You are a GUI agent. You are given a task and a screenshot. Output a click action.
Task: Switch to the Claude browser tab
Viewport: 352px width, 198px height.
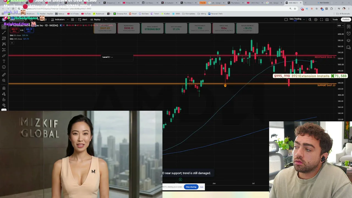pos(202,3)
